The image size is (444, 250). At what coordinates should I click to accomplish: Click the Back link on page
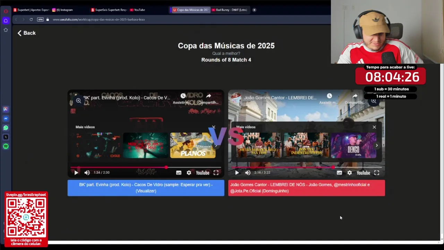(27, 33)
